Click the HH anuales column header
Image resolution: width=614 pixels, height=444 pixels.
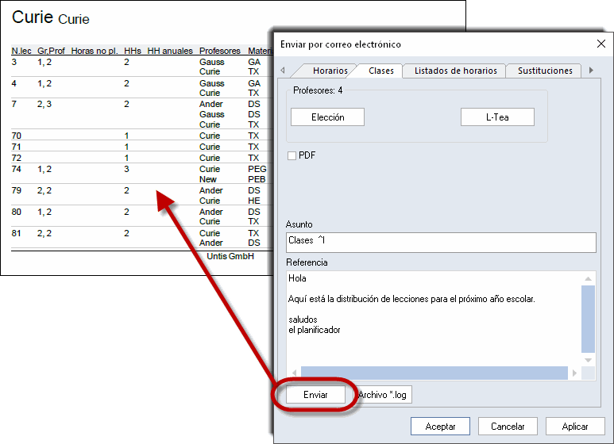170,51
